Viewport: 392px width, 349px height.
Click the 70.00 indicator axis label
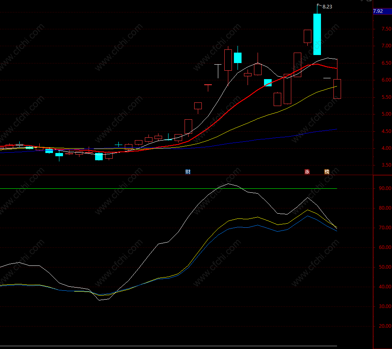click(385, 227)
